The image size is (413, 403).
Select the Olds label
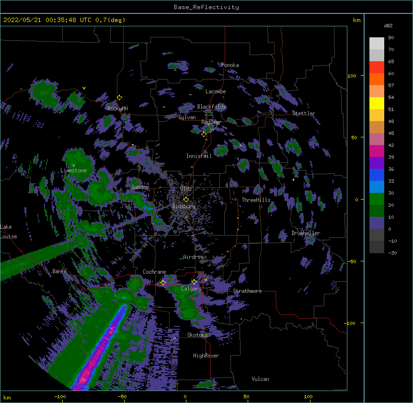pos(186,189)
